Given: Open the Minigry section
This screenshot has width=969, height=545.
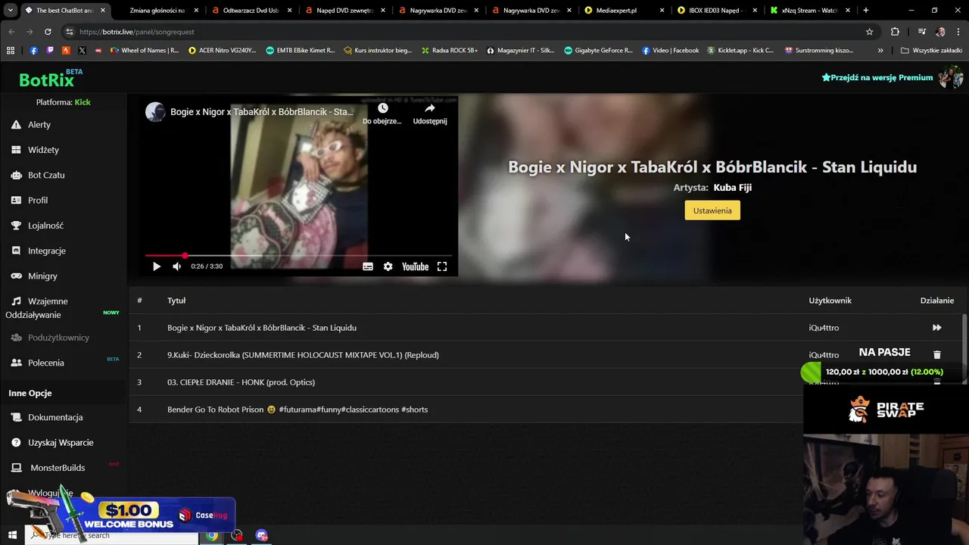Looking at the screenshot, I should click(x=42, y=276).
